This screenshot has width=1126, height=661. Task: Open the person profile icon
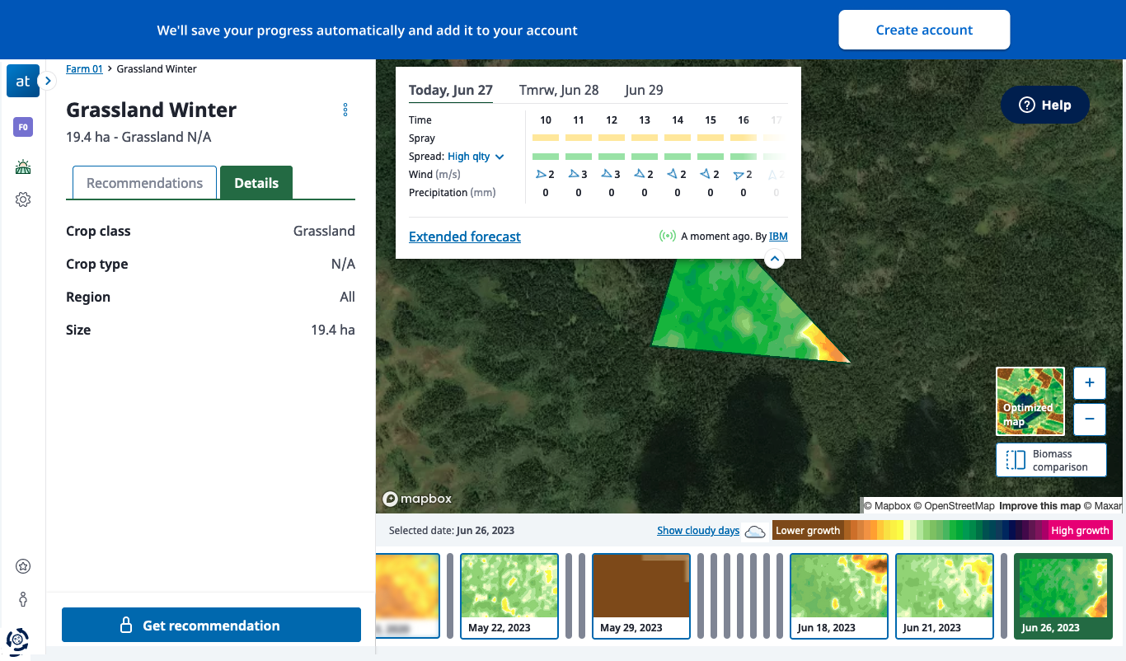pyautogui.click(x=23, y=599)
